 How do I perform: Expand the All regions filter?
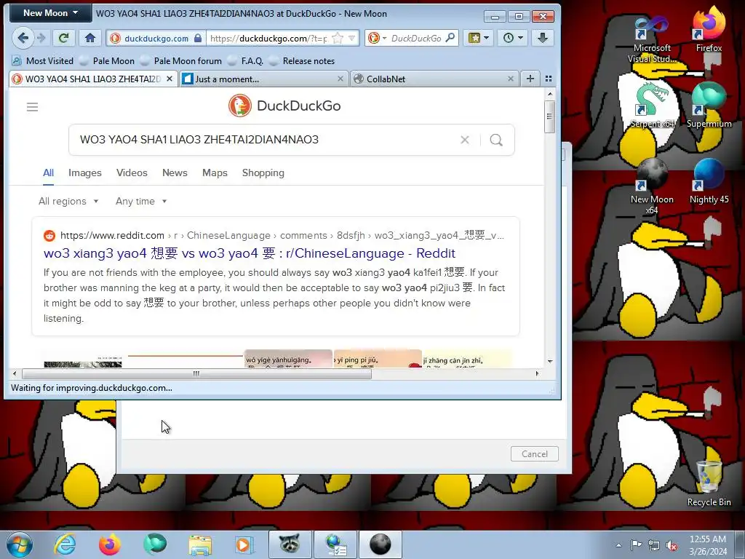[x=68, y=201]
